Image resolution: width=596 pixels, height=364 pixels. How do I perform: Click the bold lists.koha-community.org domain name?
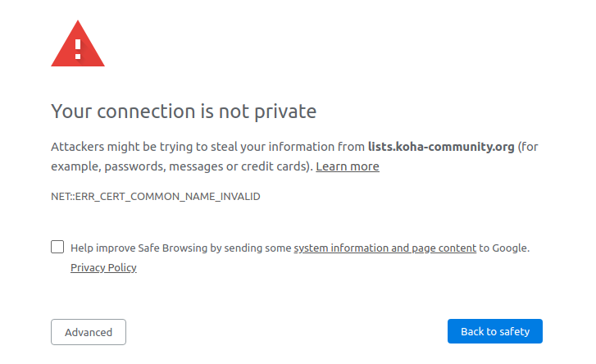point(441,147)
